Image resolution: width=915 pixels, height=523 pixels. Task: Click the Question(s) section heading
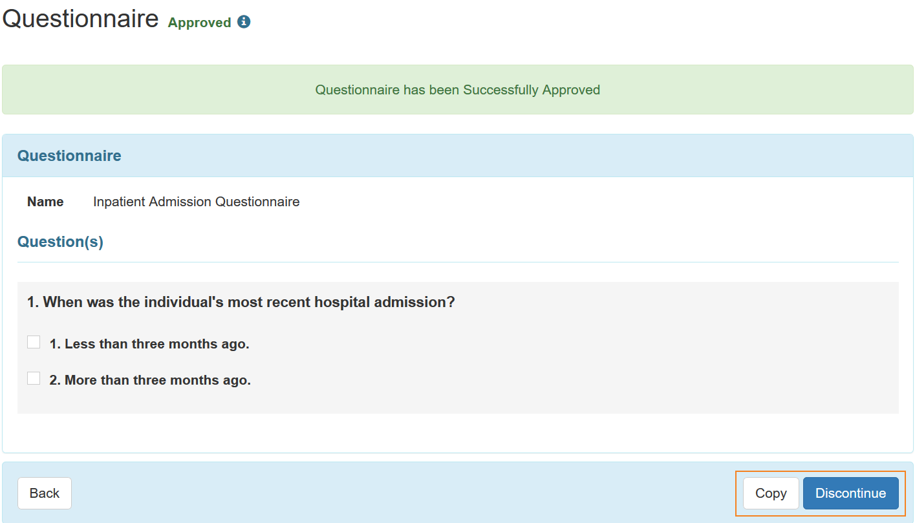(x=60, y=242)
